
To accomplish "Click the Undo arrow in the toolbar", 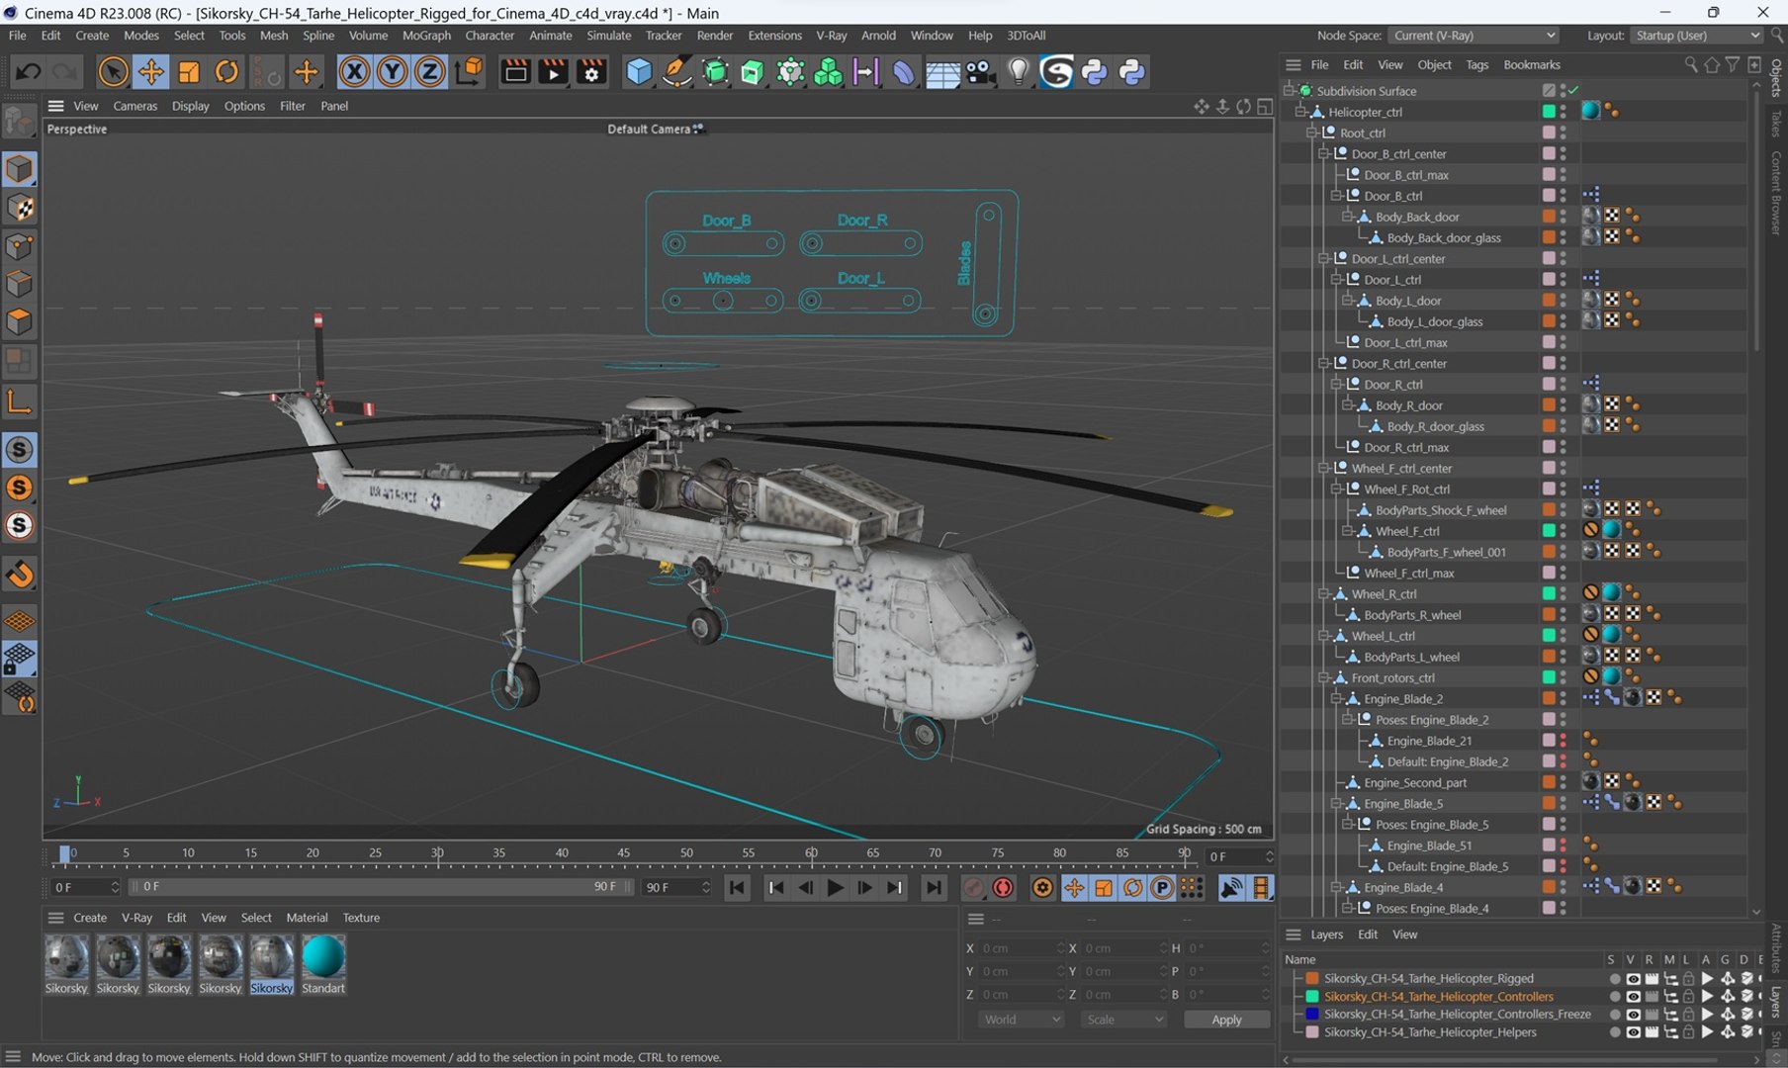I will (x=28, y=71).
